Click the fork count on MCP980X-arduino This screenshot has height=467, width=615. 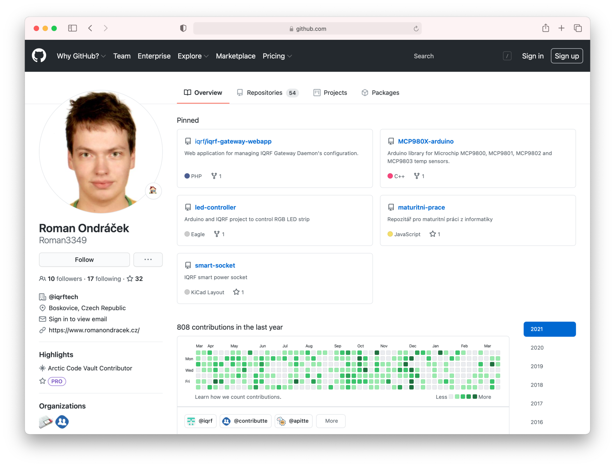419,176
